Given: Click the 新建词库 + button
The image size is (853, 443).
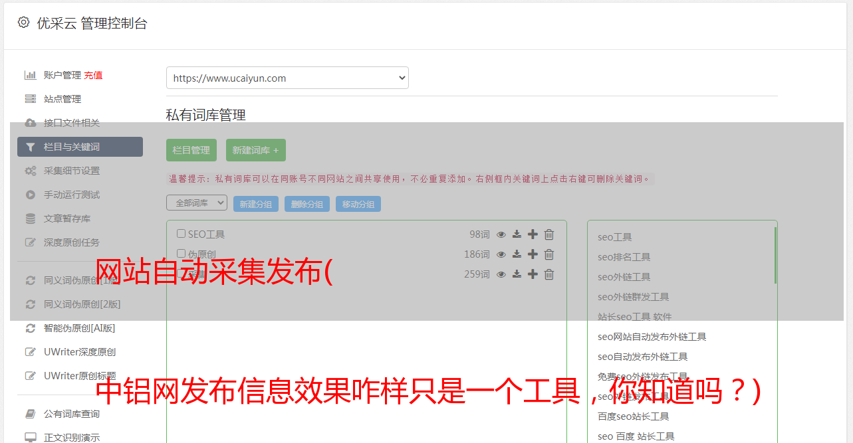Looking at the screenshot, I should (x=255, y=150).
